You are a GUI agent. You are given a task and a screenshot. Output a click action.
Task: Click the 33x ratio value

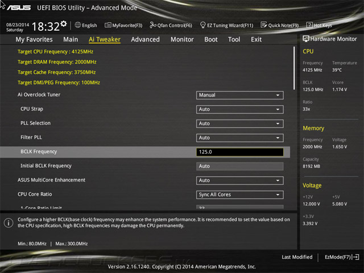[306, 109]
